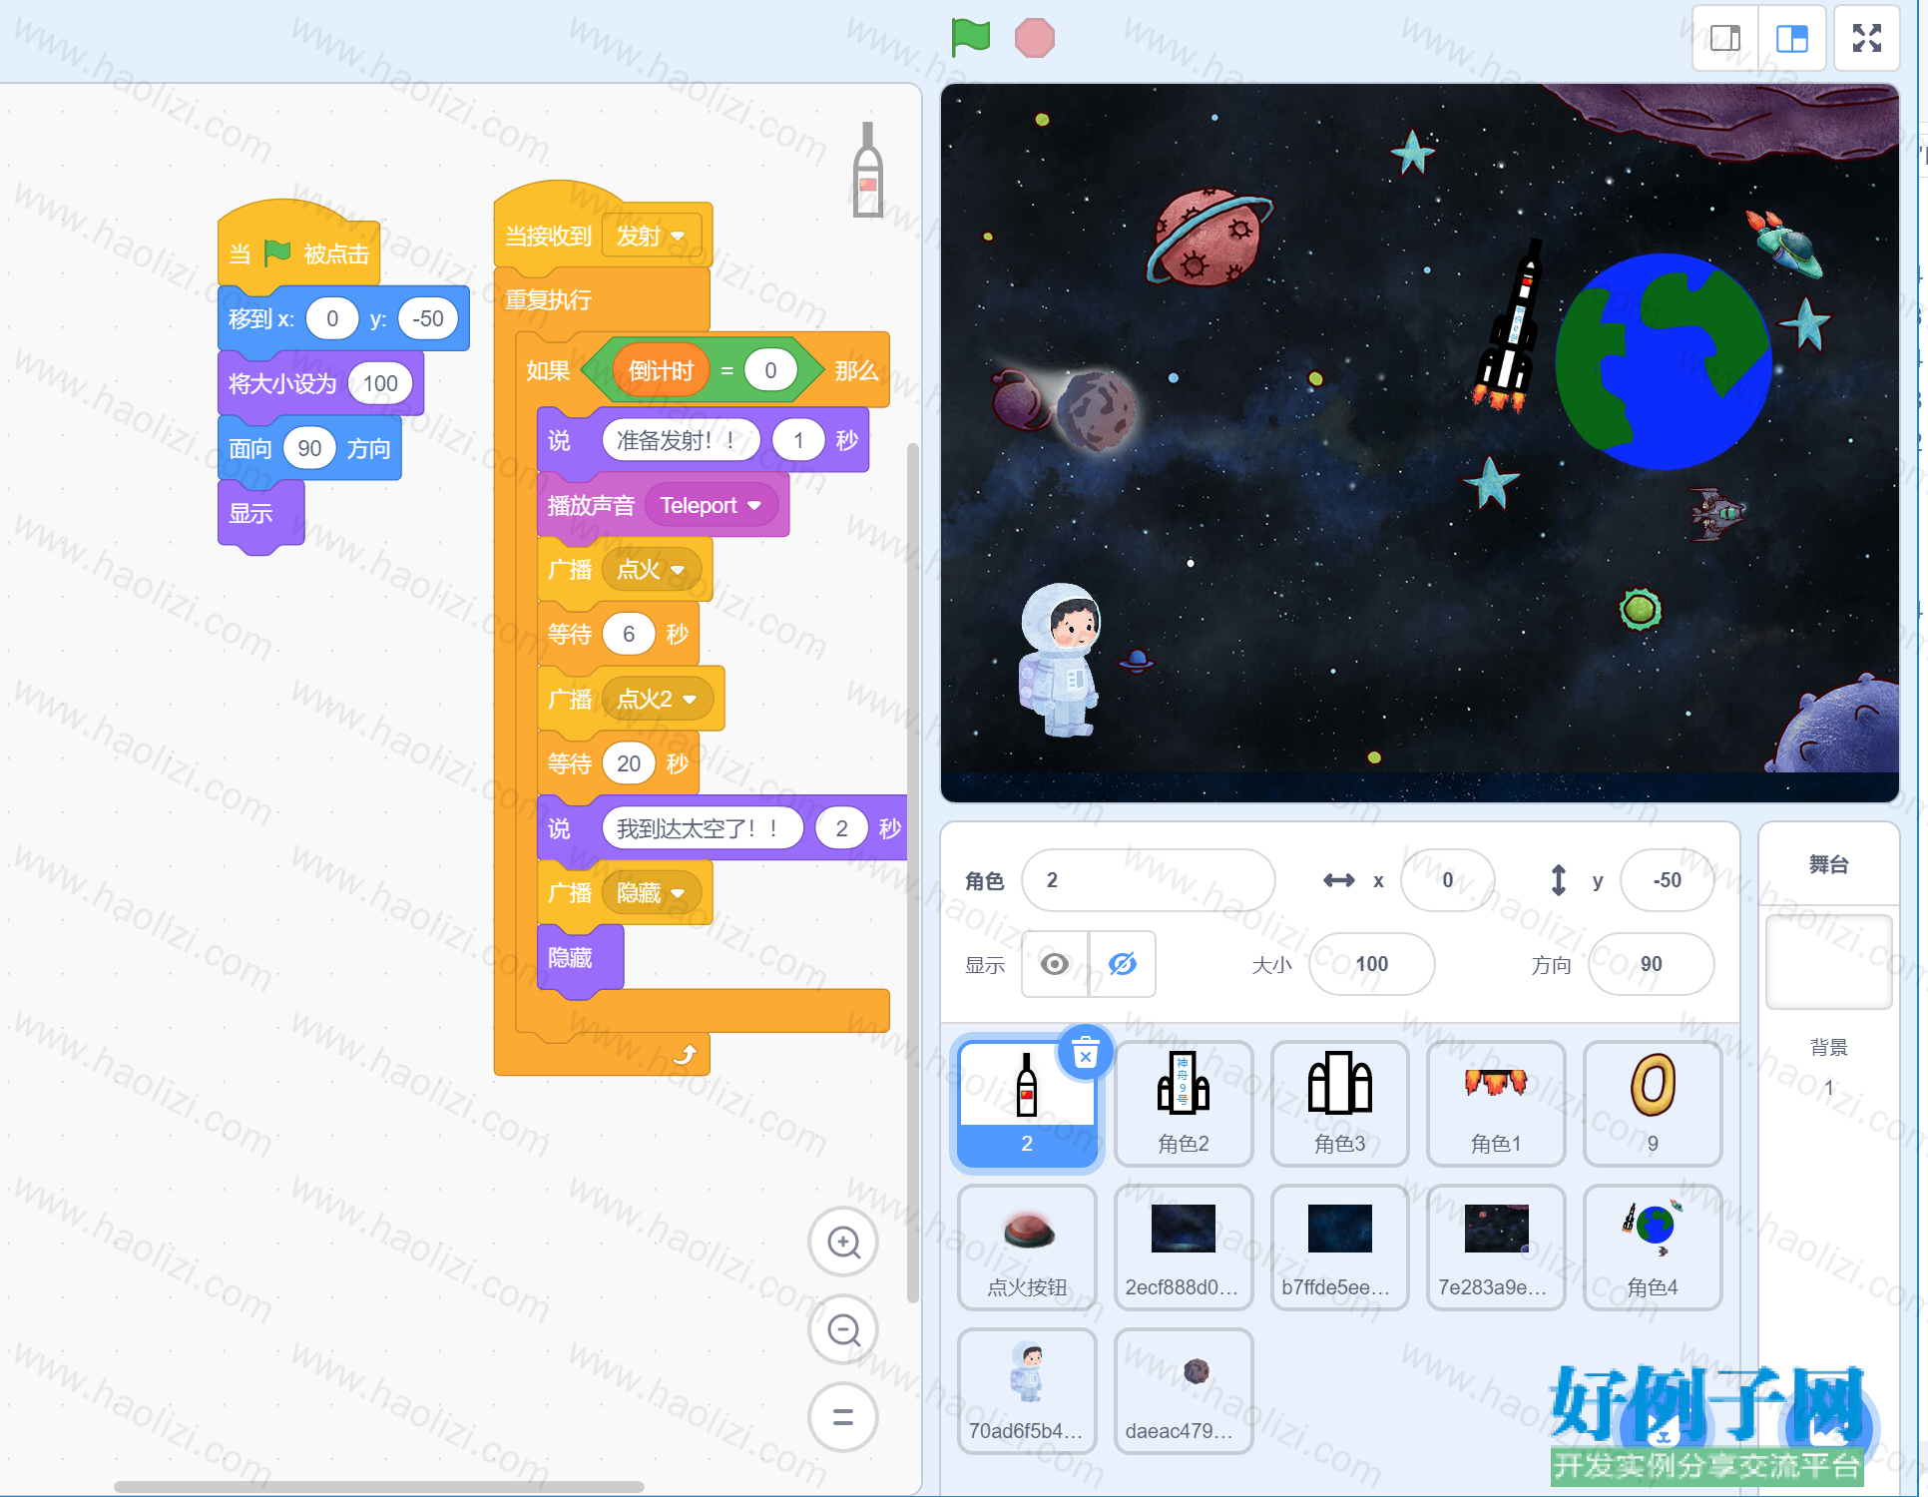Select sprite 角色2 thumbnail
Image resolution: width=1928 pixels, height=1497 pixels.
1184,1104
